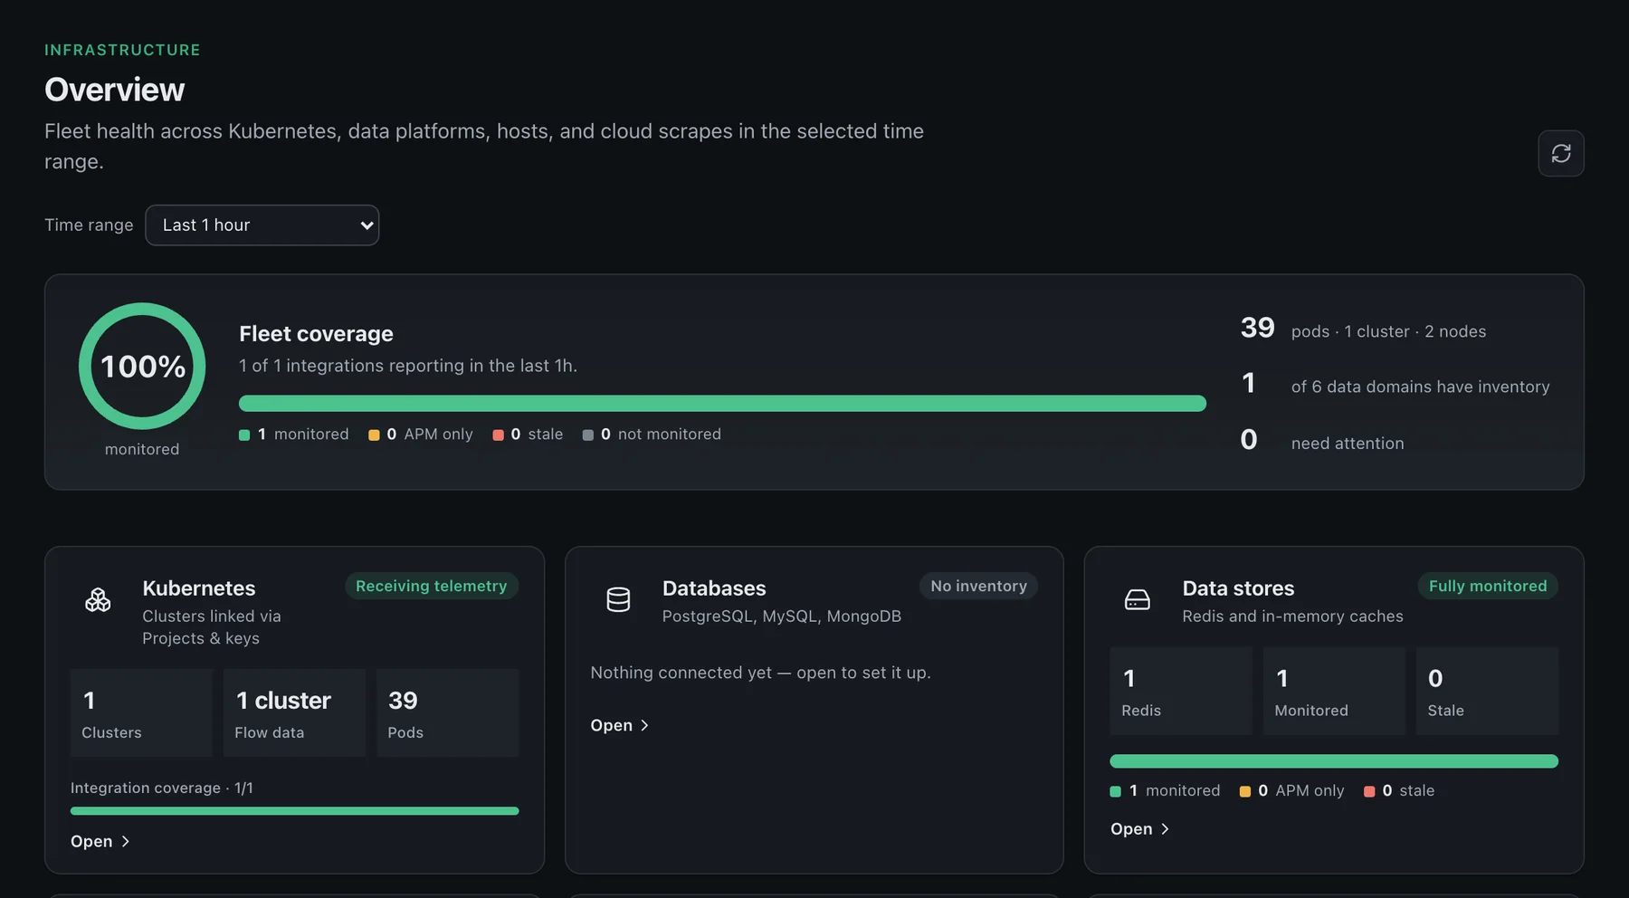Click 'not monitored' legend entry
The height and width of the screenshot is (898, 1629).
(652, 435)
